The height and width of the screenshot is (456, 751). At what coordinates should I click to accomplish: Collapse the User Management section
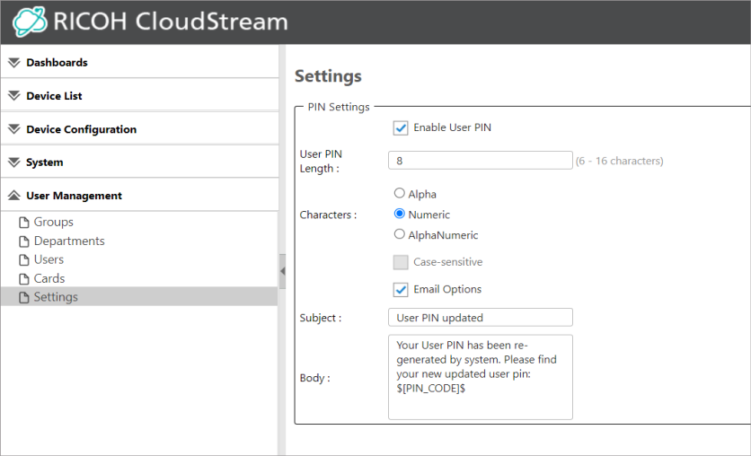(x=74, y=196)
